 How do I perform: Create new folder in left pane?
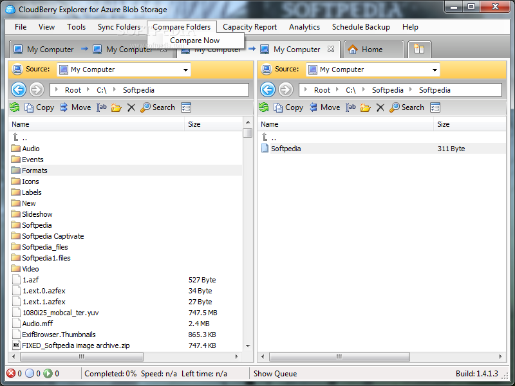point(117,107)
